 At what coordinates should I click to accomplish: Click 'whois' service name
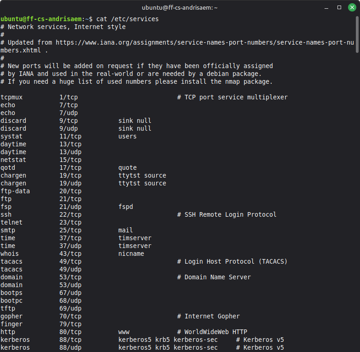[10, 254]
